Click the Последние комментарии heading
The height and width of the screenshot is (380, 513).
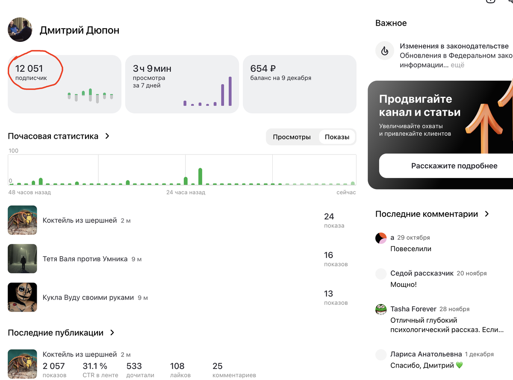pyautogui.click(x=426, y=214)
